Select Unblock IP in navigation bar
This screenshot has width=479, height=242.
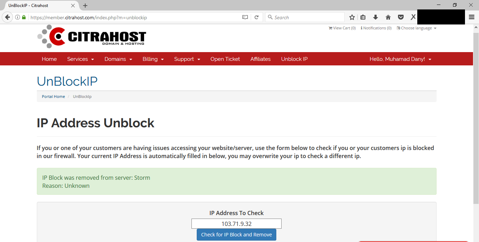(x=295, y=59)
